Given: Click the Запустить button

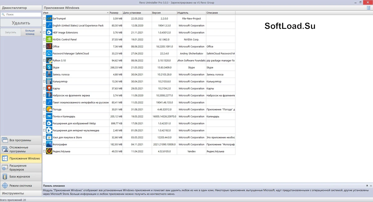Looking at the screenshot, I should (x=11, y=32).
